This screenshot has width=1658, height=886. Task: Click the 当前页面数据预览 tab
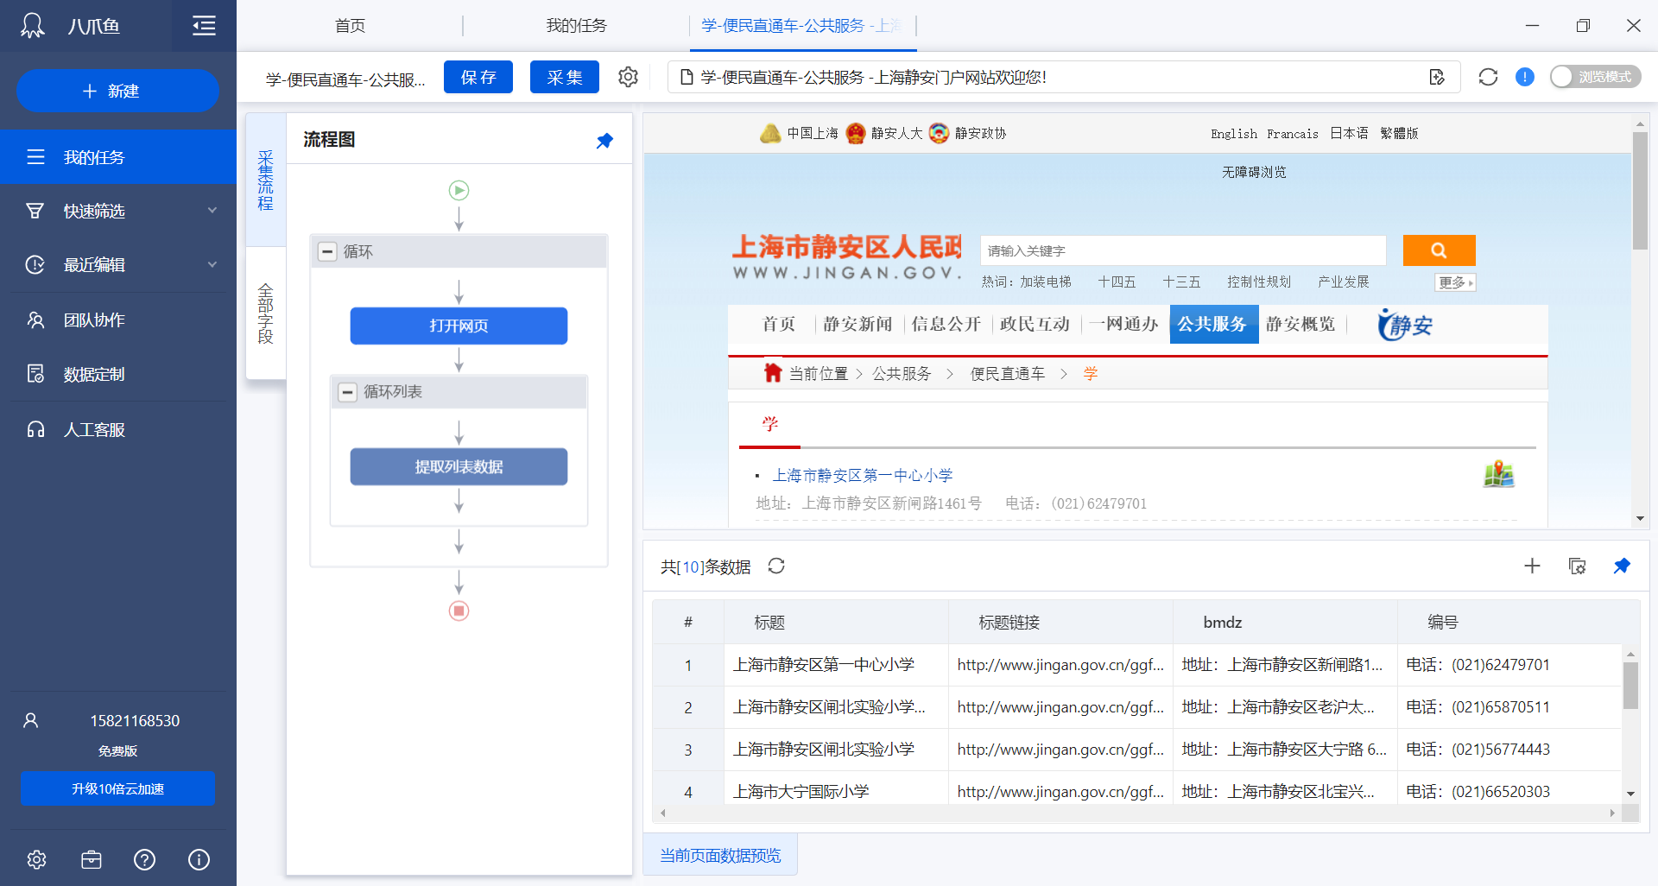pos(720,855)
